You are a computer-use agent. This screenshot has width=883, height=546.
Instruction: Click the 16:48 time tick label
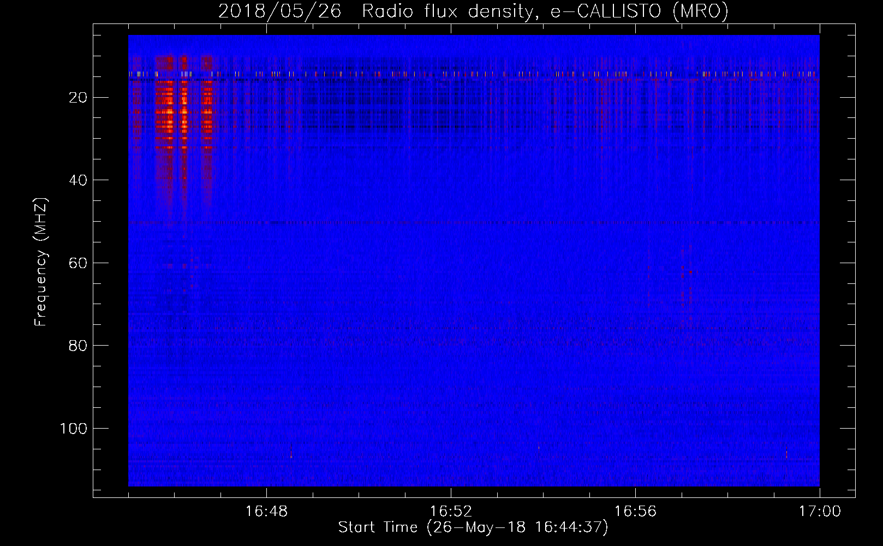[x=266, y=512]
